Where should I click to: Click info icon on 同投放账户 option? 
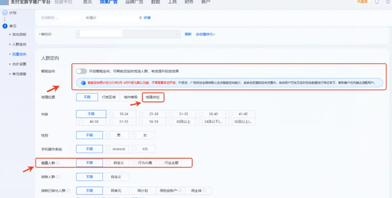(x=180, y=191)
